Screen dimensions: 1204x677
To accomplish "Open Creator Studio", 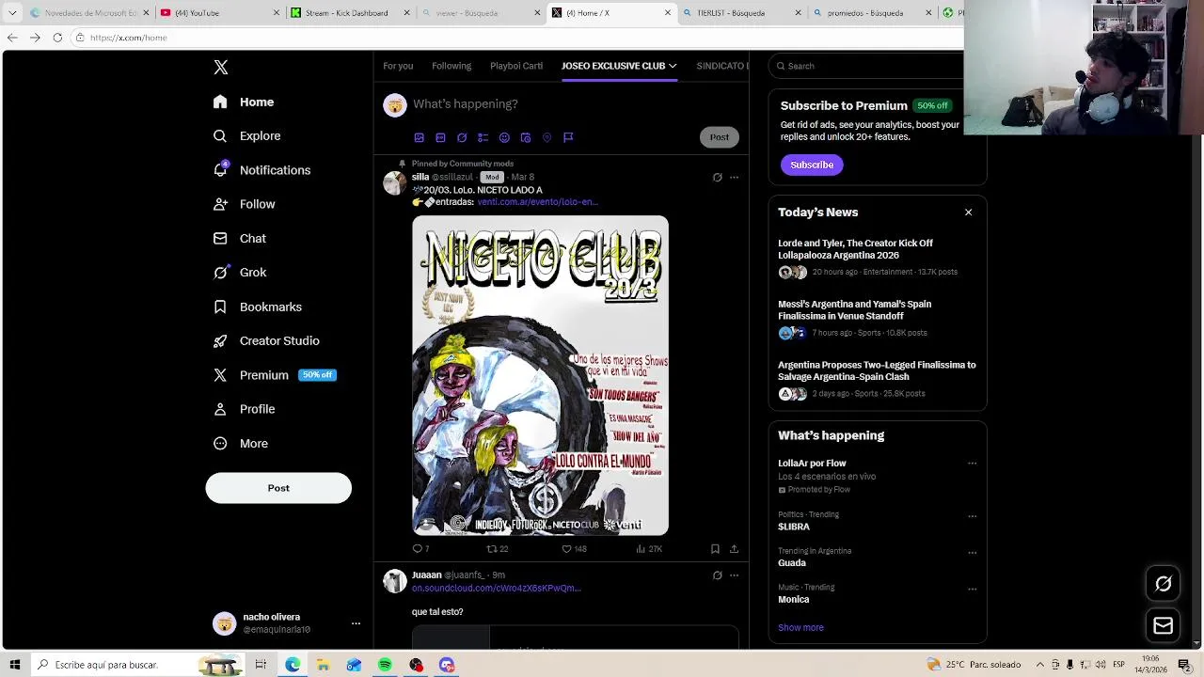I will click(x=265, y=341).
